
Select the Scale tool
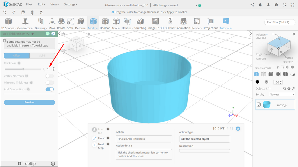[70, 24]
